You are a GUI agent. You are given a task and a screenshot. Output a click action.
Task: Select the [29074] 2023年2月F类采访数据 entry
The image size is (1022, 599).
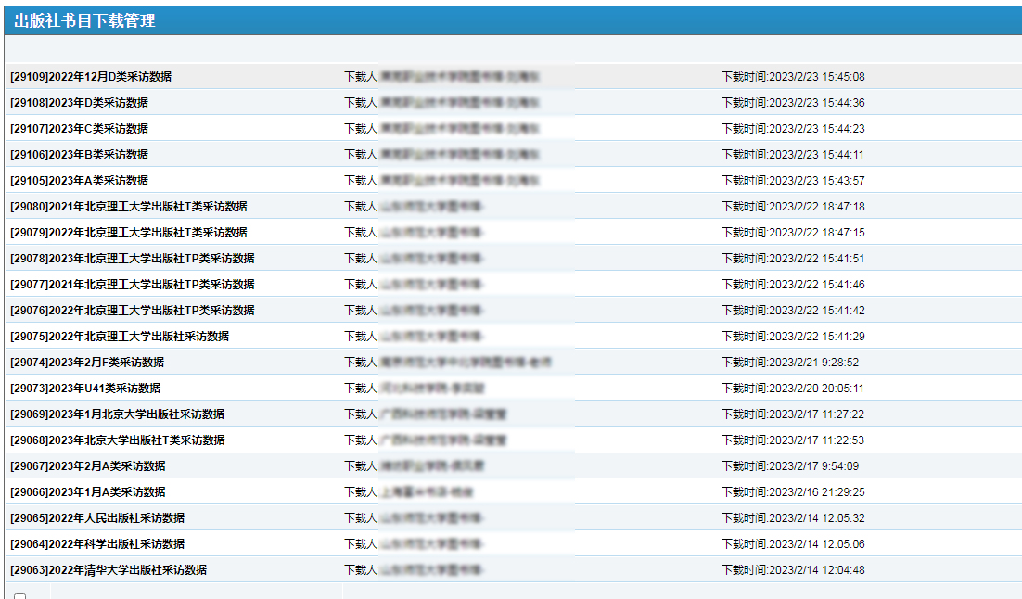(x=87, y=363)
